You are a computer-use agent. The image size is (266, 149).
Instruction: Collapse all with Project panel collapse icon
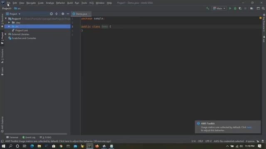click(x=57, y=14)
